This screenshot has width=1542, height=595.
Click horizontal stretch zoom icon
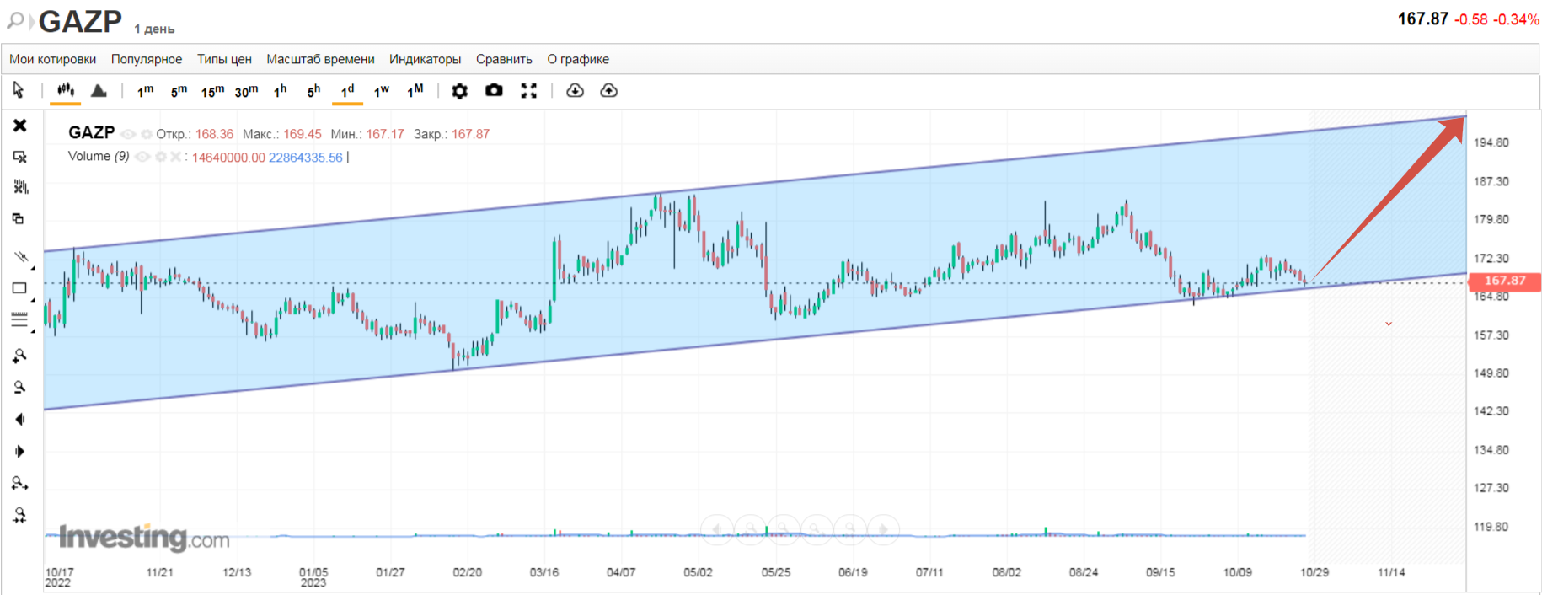pos(20,484)
